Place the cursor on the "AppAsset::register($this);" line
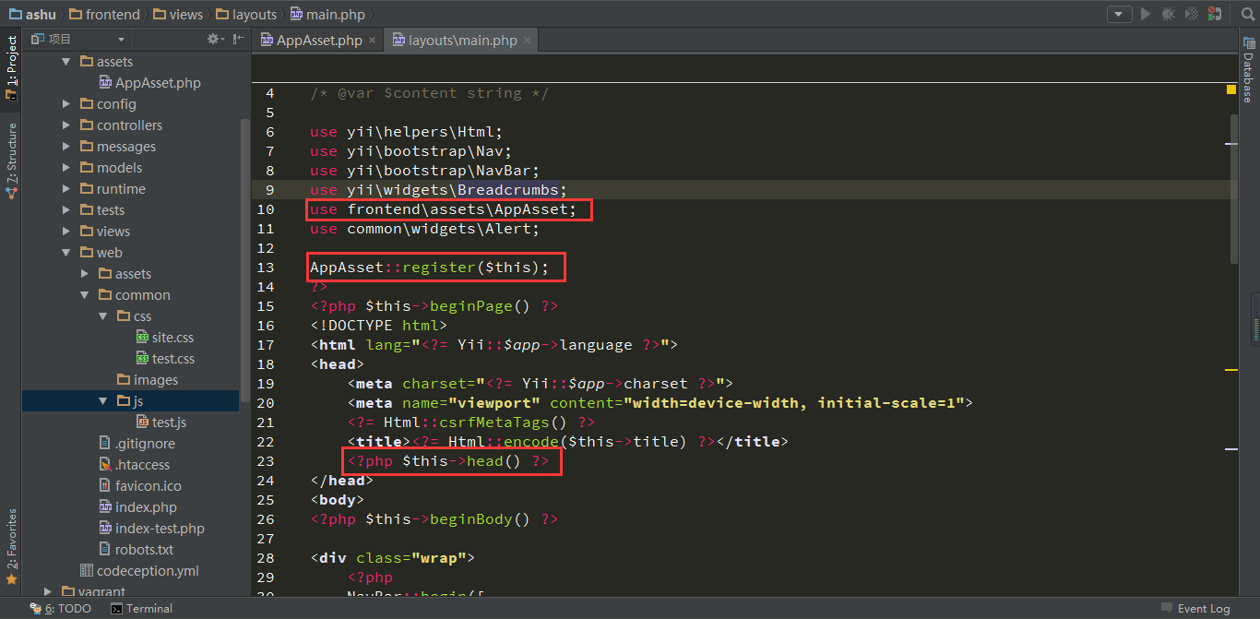1260x619 pixels. [x=429, y=268]
